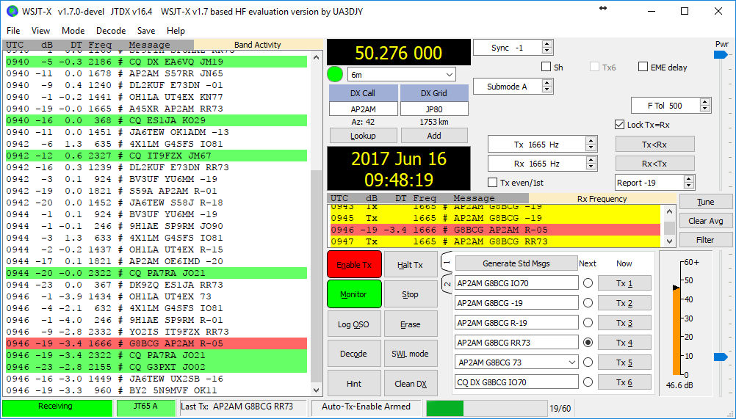Select the Next radio for Tx 2 message
736x419 pixels.
(x=588, y=303)
